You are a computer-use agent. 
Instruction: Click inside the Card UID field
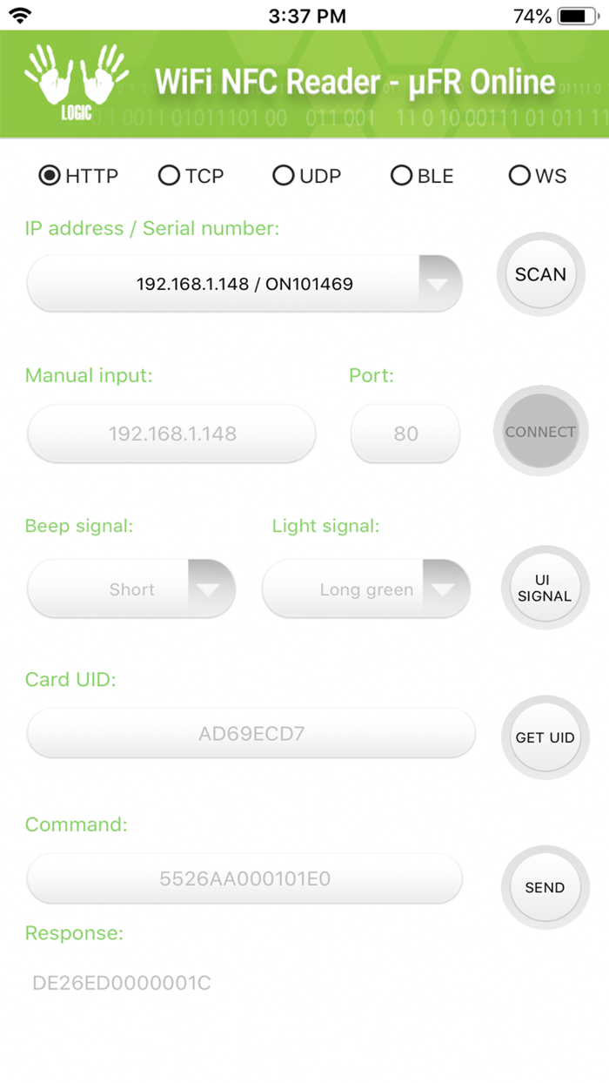click(251, 733)
